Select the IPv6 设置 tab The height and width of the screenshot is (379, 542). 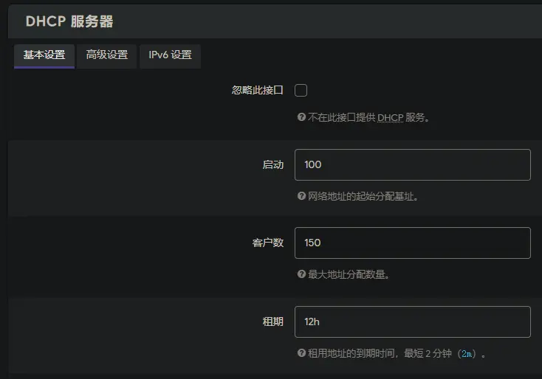tap(170, 55)
